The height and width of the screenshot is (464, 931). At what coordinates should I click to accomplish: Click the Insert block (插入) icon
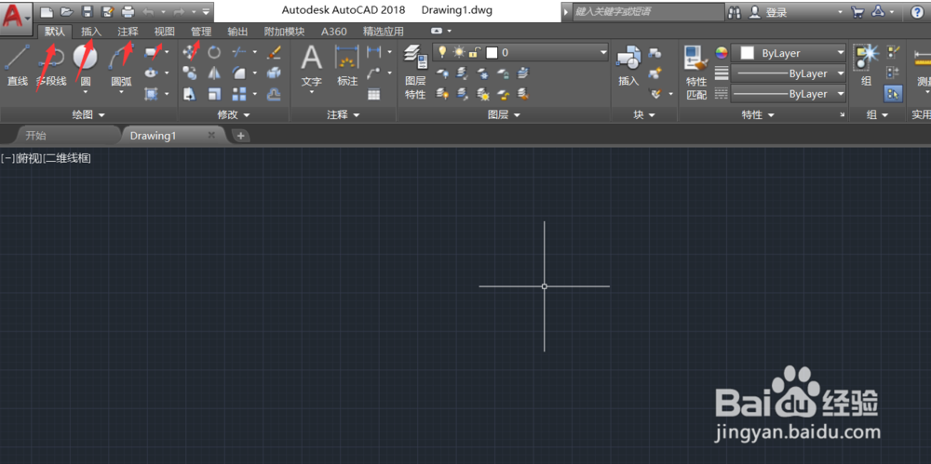628,65
